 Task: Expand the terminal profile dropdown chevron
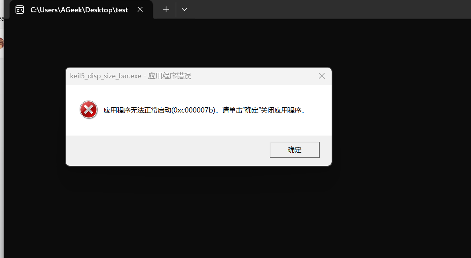(x=184, y=10)
